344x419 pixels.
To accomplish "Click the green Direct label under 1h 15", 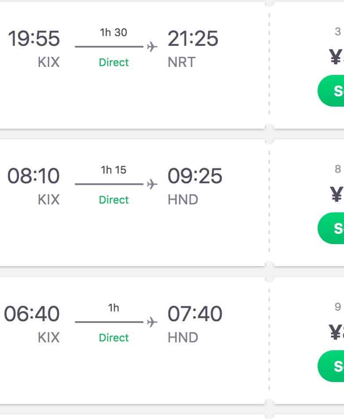I will coord(113,200).
